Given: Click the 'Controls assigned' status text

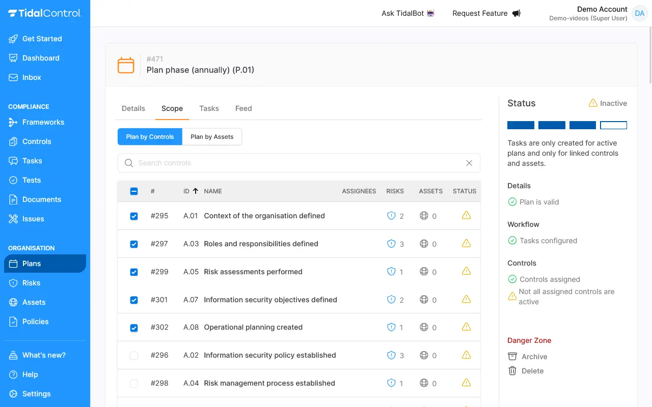Looking at the screenshot, I should pyautogui.click(x=550, y=279).
